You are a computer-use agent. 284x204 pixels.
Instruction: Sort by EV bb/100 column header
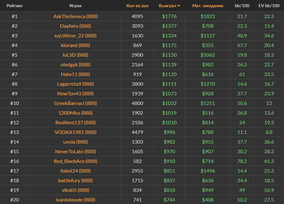269,6
